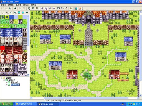Click the Close Project toolbar icon
This screenshot has width=142, height=106.
coord(10,9)
